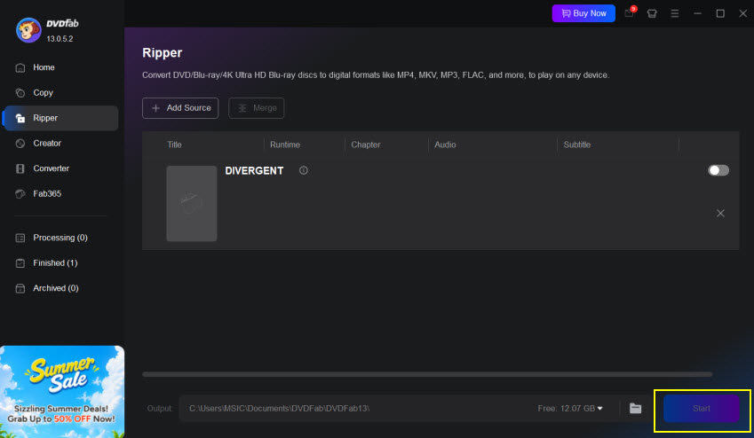Browse output folder with the folder icon

point(635,408)
